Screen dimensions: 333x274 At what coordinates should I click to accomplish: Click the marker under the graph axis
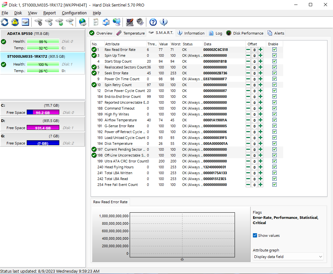point(182,260)
